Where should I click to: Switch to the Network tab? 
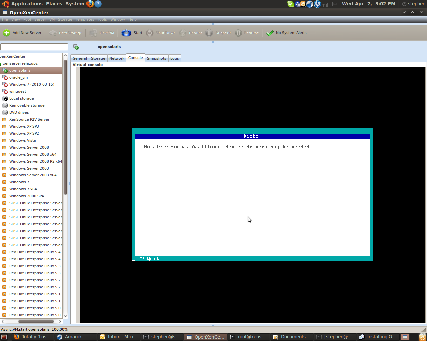tap(117, 58)
